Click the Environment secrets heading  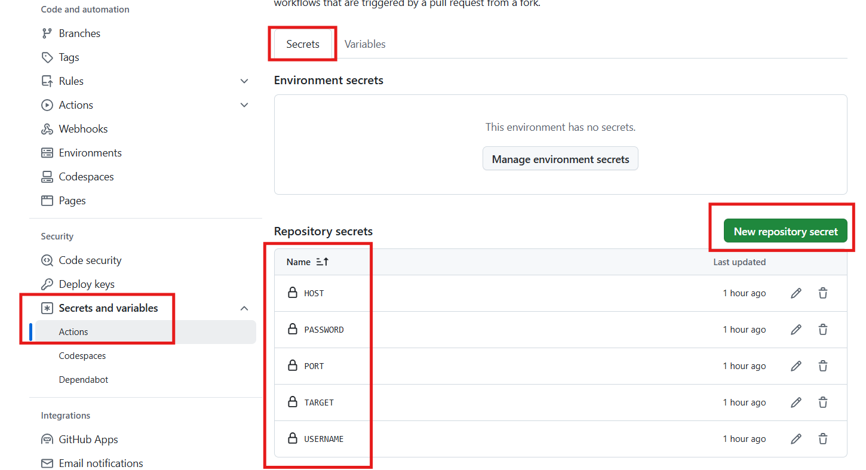(328, 80)
